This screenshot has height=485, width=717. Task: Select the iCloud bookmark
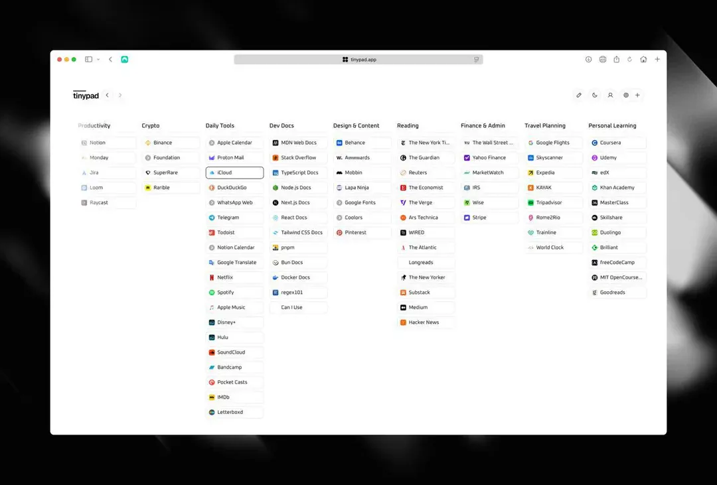[x=234, y=173]
